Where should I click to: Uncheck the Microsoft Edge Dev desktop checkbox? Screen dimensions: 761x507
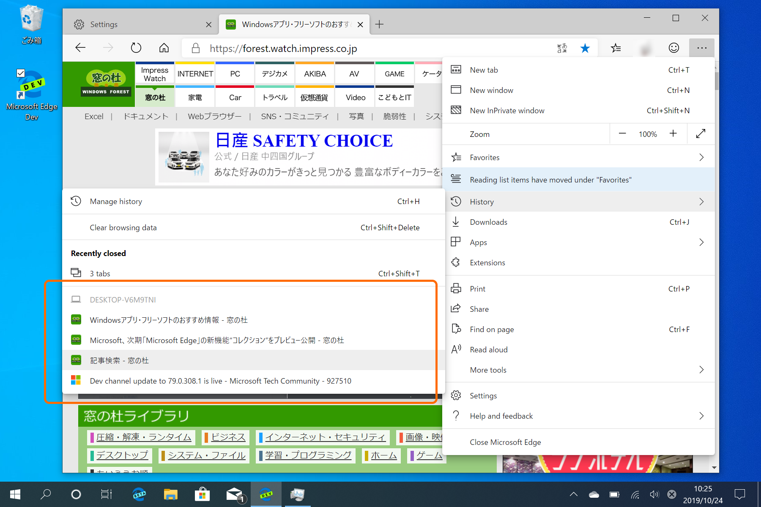click(21, 73)
